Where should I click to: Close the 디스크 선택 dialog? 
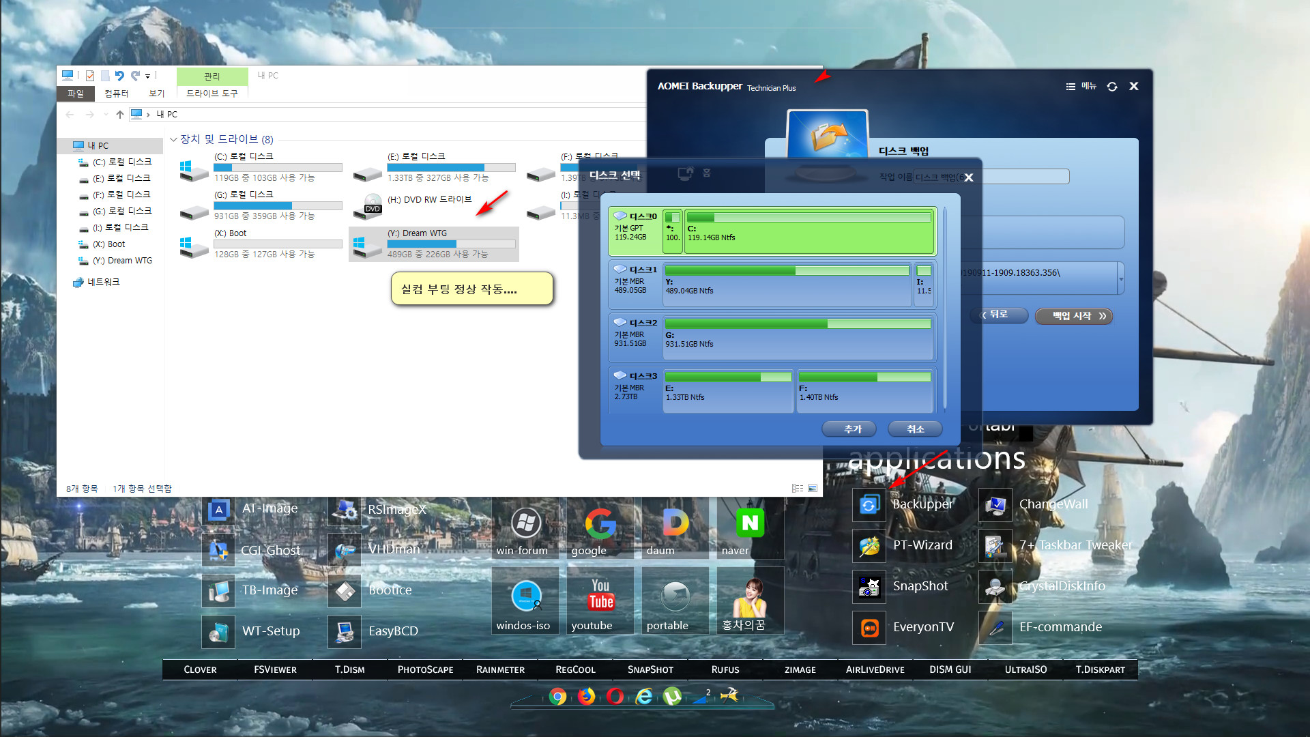point(968,177)
